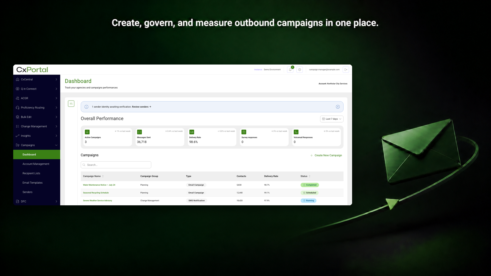This screenshot has width=491, height=276.
Task: Click the Voicemail Responses card icon
Action: 296,132
